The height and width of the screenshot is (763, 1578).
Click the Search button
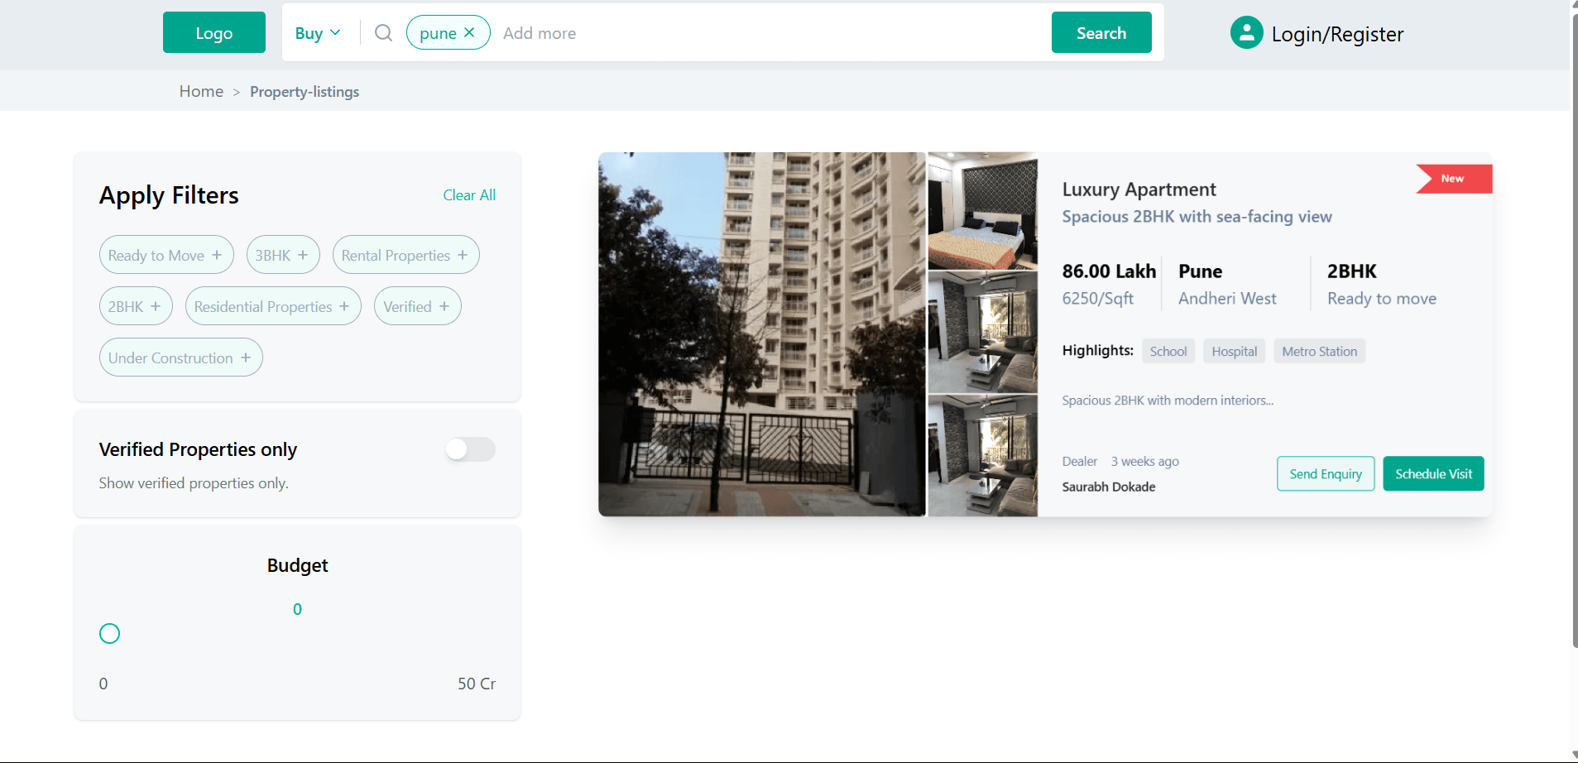[x=1101, y=33]
